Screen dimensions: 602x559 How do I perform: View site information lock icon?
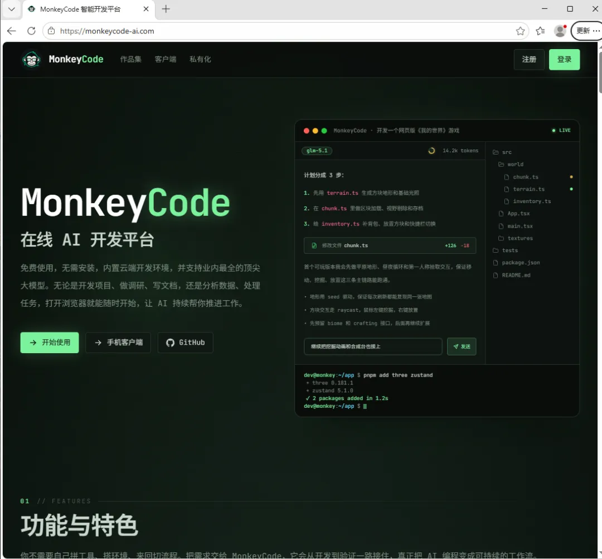(51, 31)
